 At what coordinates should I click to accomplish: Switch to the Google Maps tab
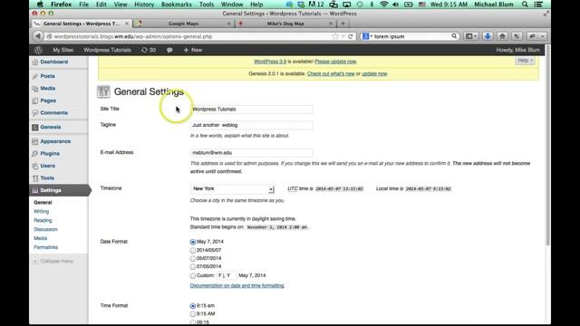pyautogui.click(x=183, y=24)
